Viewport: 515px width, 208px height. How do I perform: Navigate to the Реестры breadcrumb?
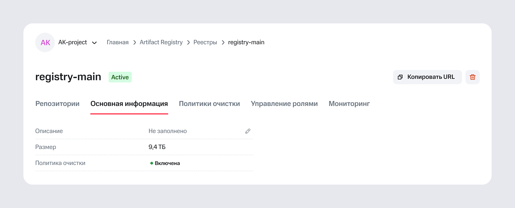pyautogui.click(x=205, y=42)
